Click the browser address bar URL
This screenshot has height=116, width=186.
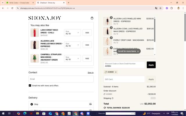pos(47,8)
